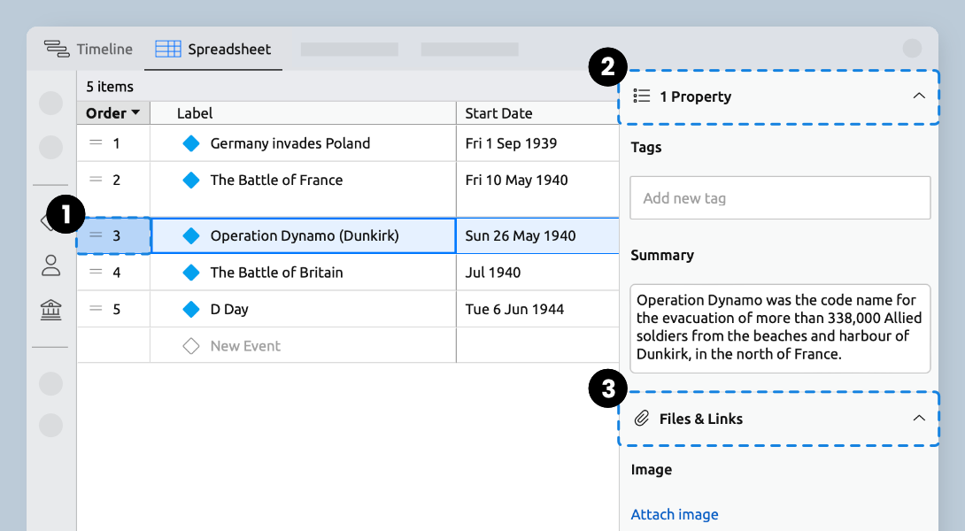The height and width of the screenshot is (531, 965).
Task: Click the drag handle of row 5
Action: [x=96, y=309]
